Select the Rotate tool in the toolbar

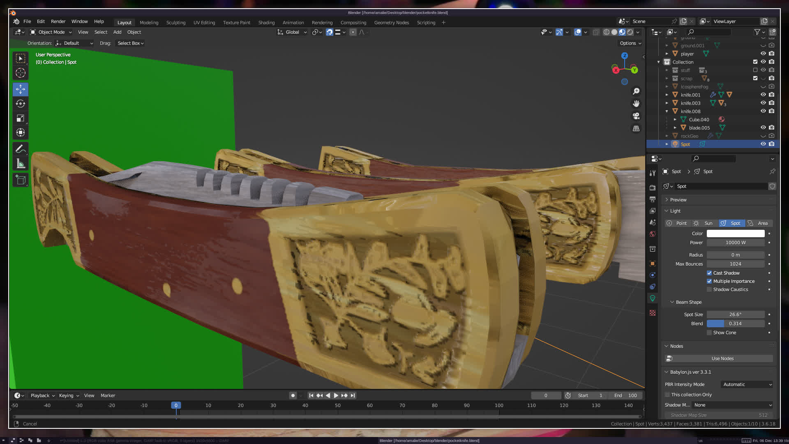pyautogui.click(x=21, y=104)
